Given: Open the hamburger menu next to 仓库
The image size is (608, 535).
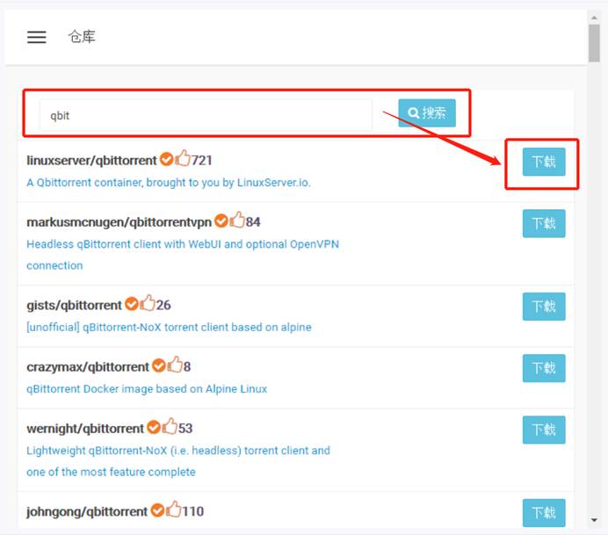Looking at the screenshot, I should [x=36, y=37].
